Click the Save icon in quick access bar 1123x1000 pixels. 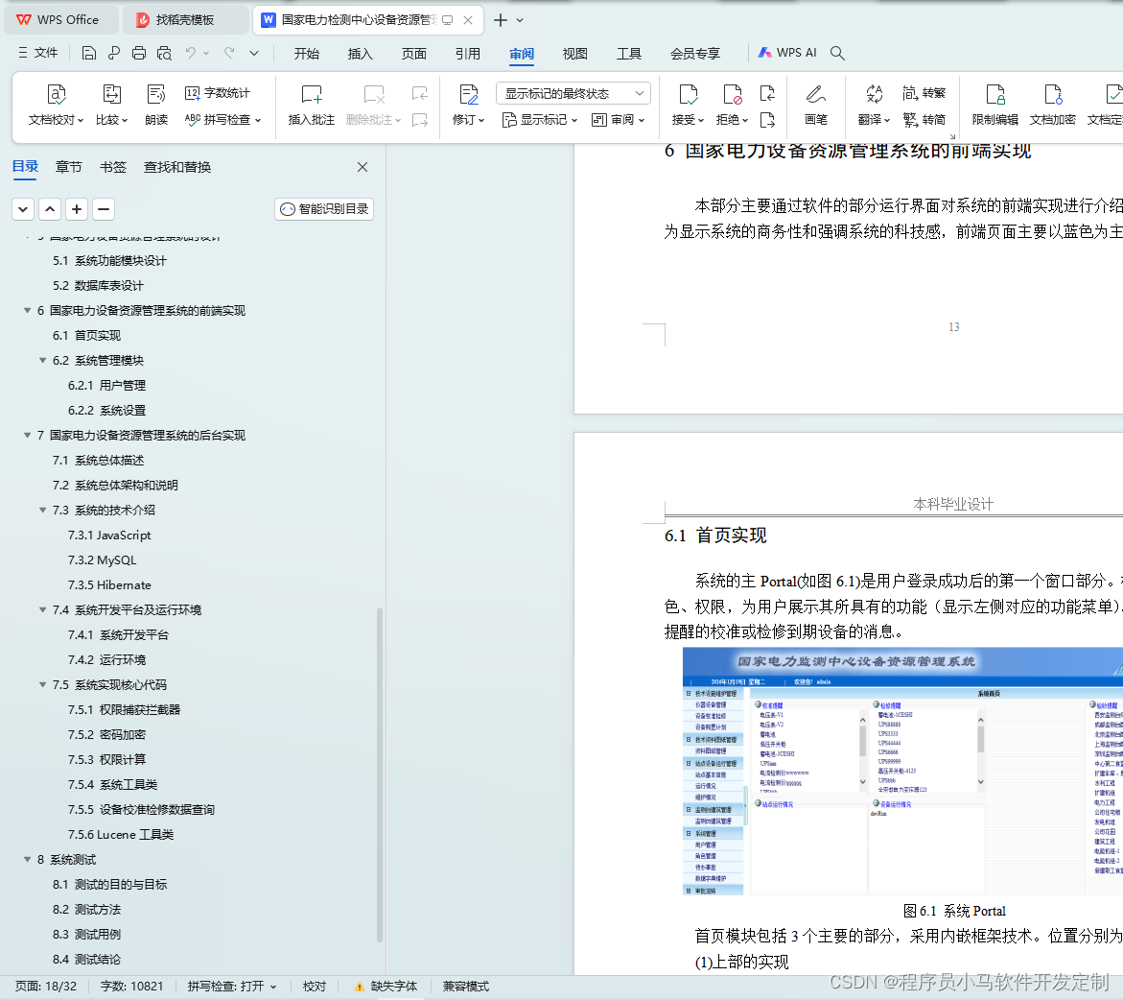pyautogui.click(x=89, y=53)
